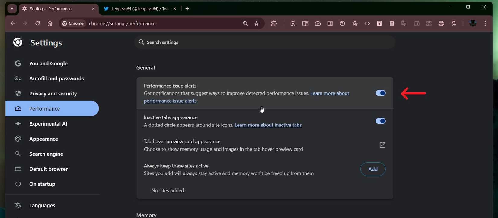Click Add button for always active sites
The width and height of the screenshot is (498, 218).
[373, 169]
